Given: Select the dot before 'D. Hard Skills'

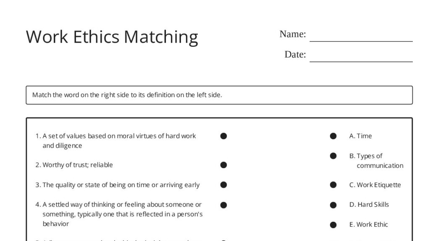Looking at the screenshot, I should [333, 205].
